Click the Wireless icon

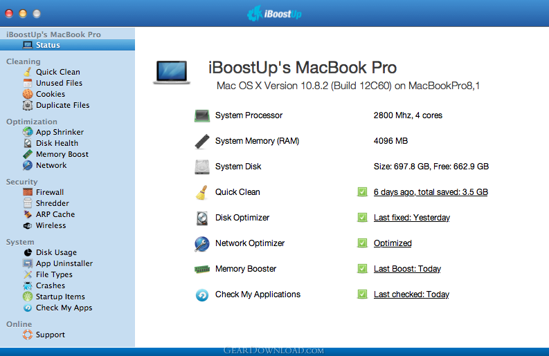point(28,225)
